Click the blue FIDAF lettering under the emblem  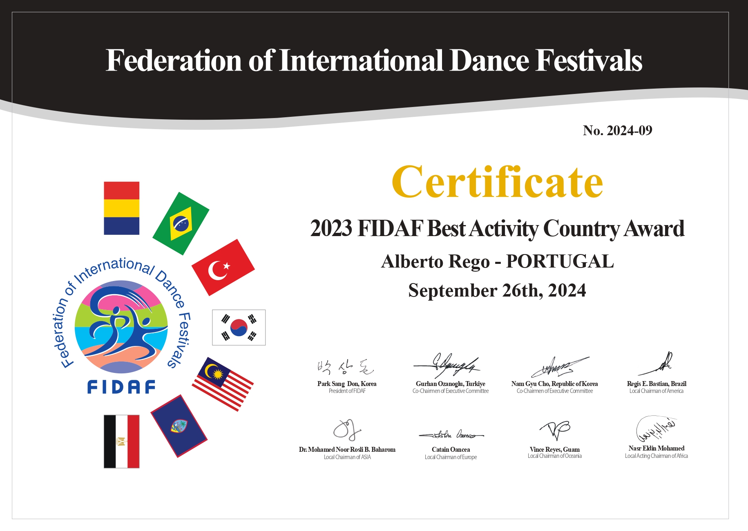(x=121, y=387)
